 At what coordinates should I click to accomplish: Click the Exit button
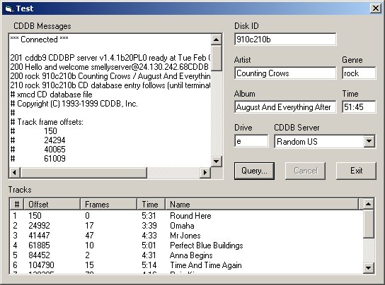tap(356, 171)
